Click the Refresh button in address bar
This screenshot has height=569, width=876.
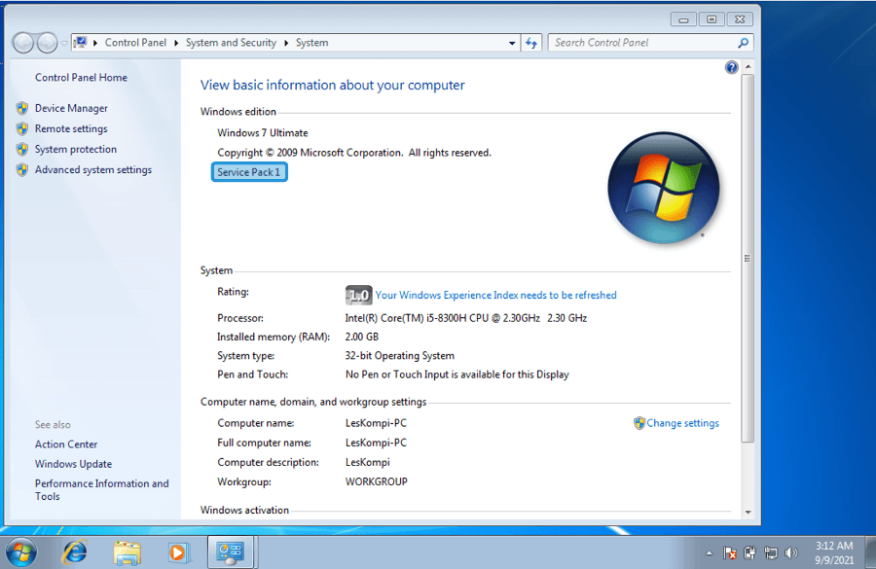530,43
